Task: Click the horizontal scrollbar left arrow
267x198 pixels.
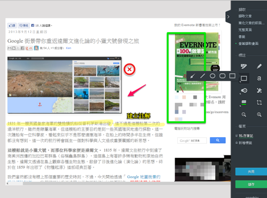Action: coord(7,183)
